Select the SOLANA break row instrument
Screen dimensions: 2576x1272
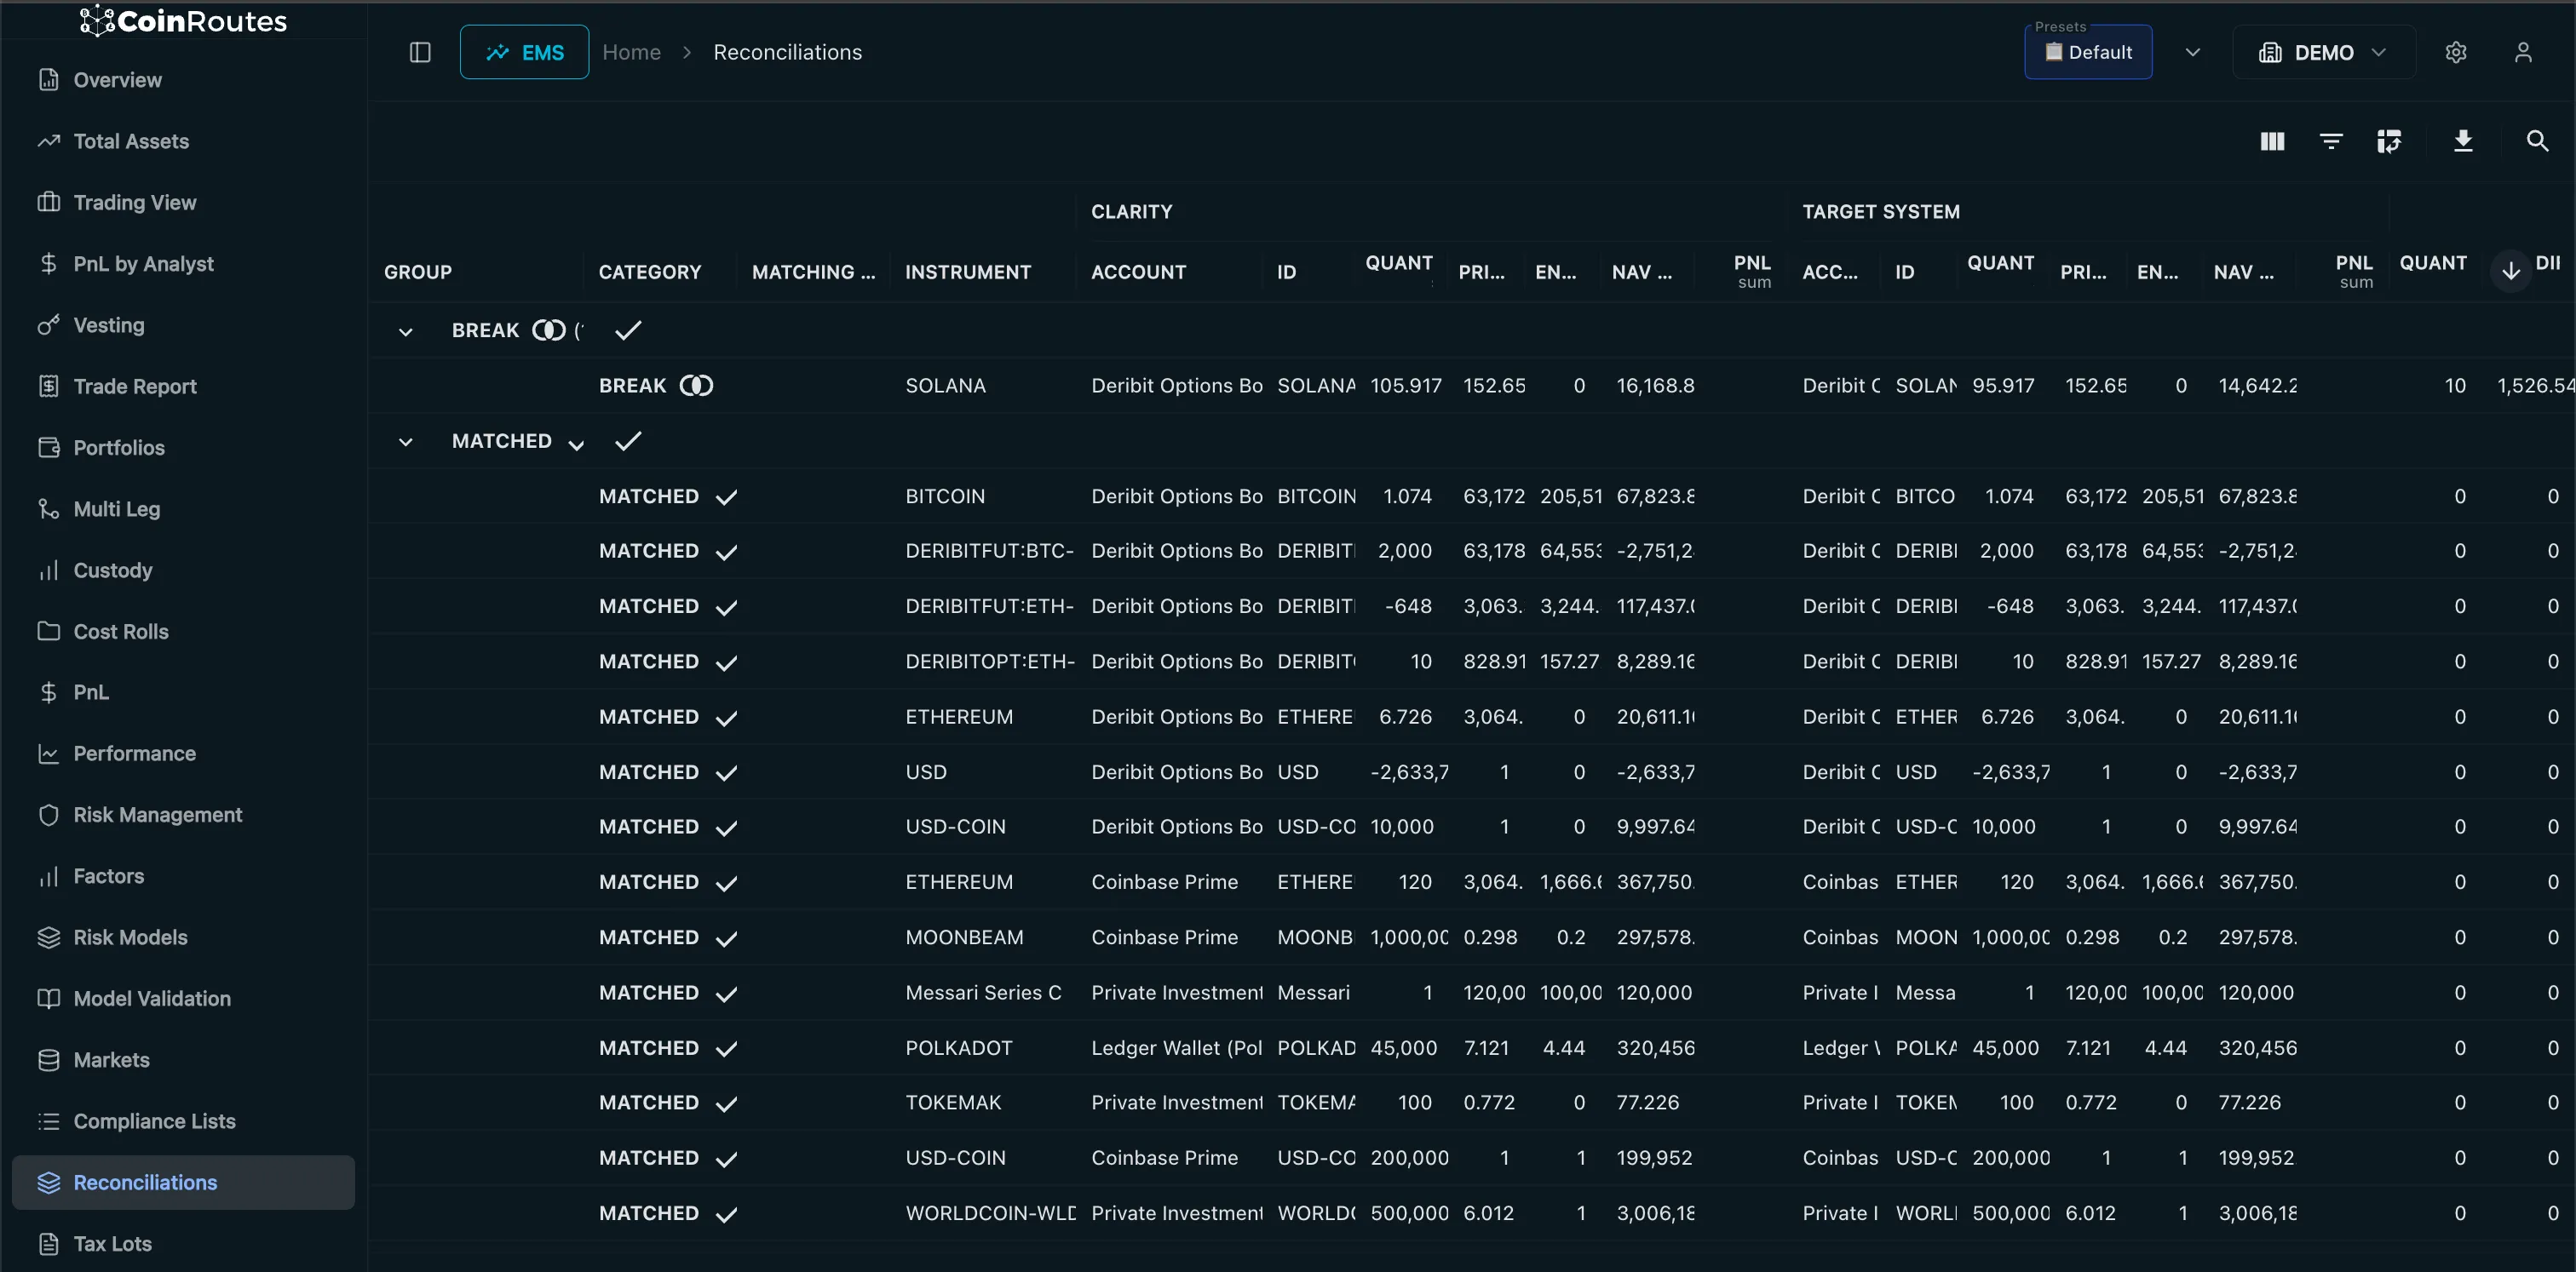(945, 386)
